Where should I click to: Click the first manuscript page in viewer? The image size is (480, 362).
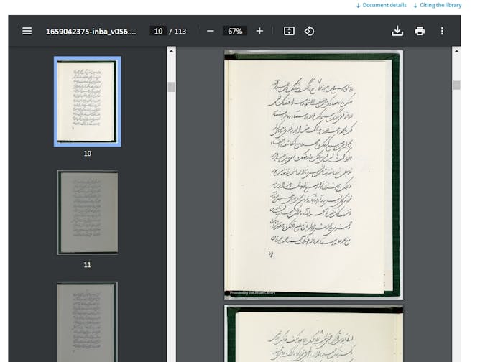(313, 175)
